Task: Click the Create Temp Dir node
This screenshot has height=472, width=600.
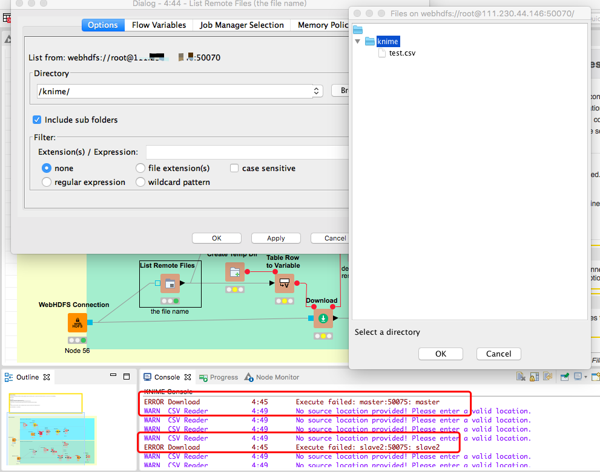Action: tap(235, 272)
